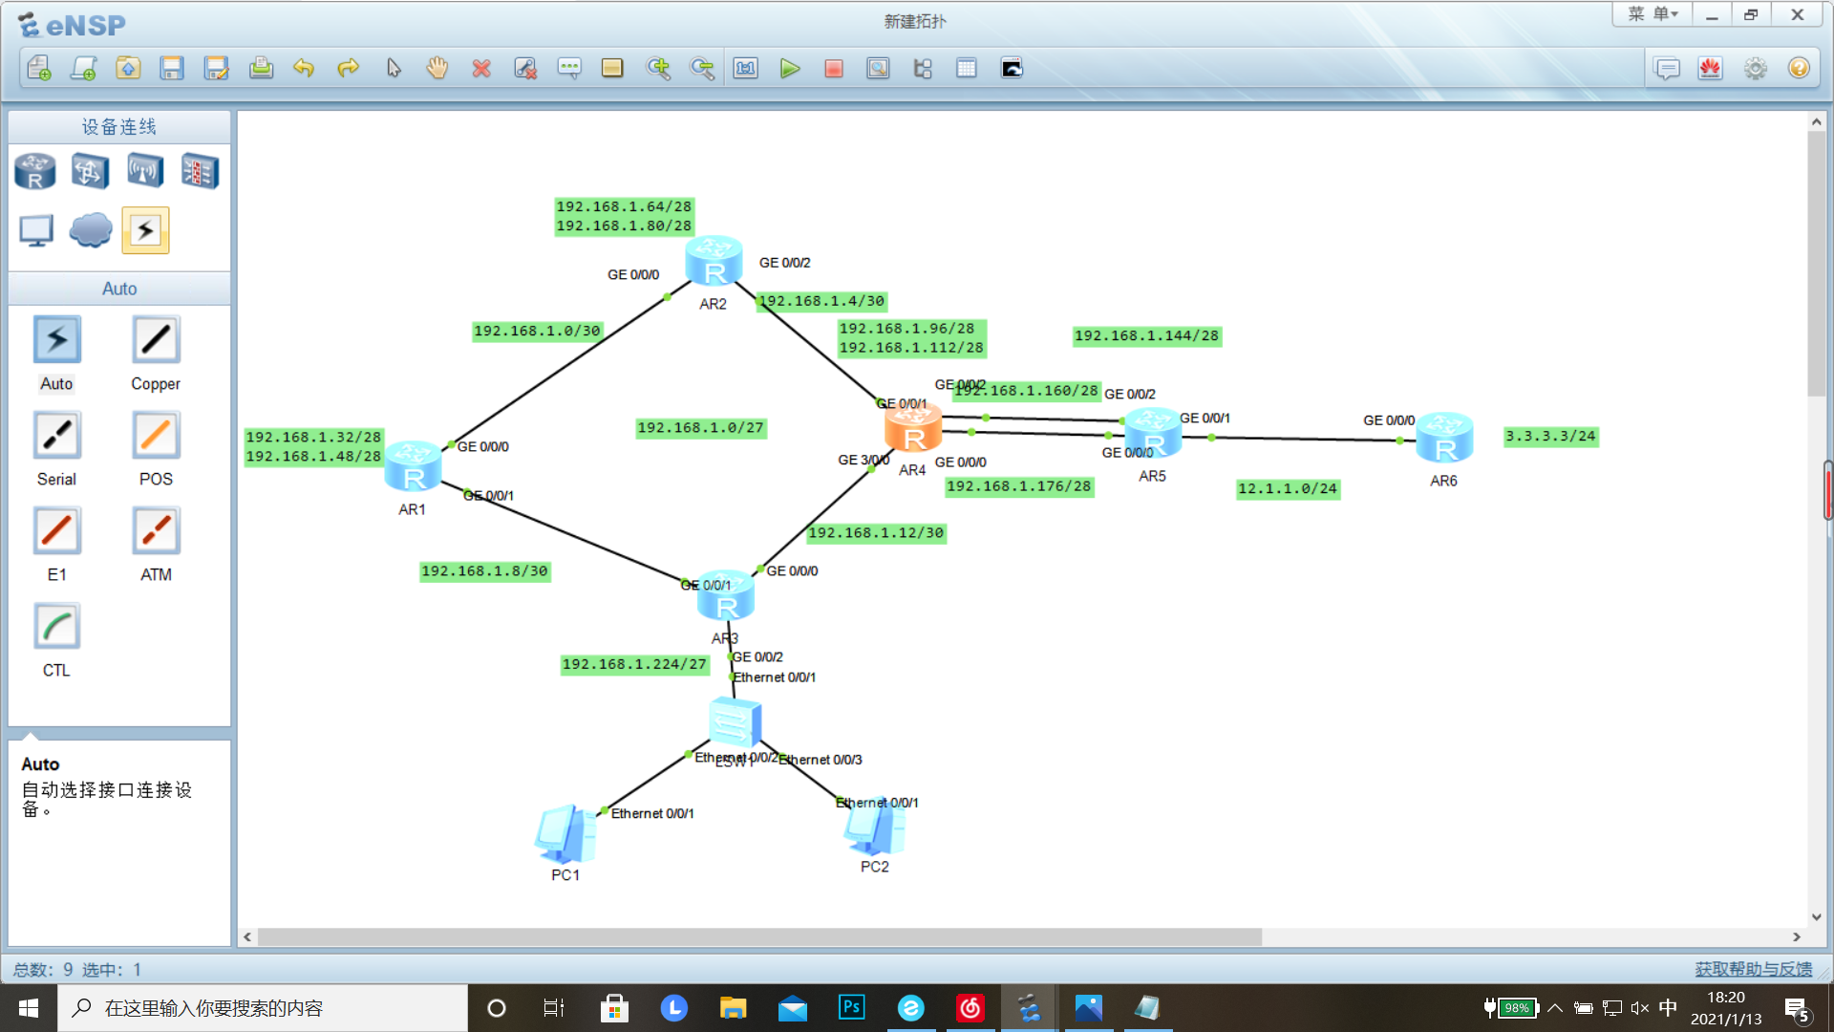Image resolution: width=1834 pixels, height=1032 pixels.
Task: Open the settings gear icon in toolbar
Action: 1755,69
